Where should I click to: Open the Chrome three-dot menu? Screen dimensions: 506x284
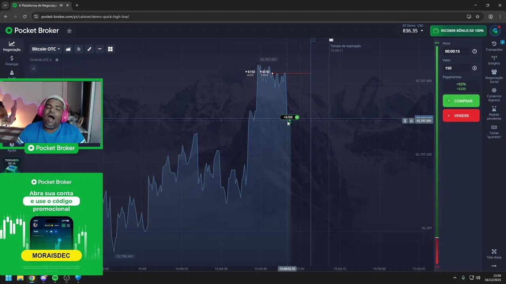pyautogui.click(x=500, y=17)
